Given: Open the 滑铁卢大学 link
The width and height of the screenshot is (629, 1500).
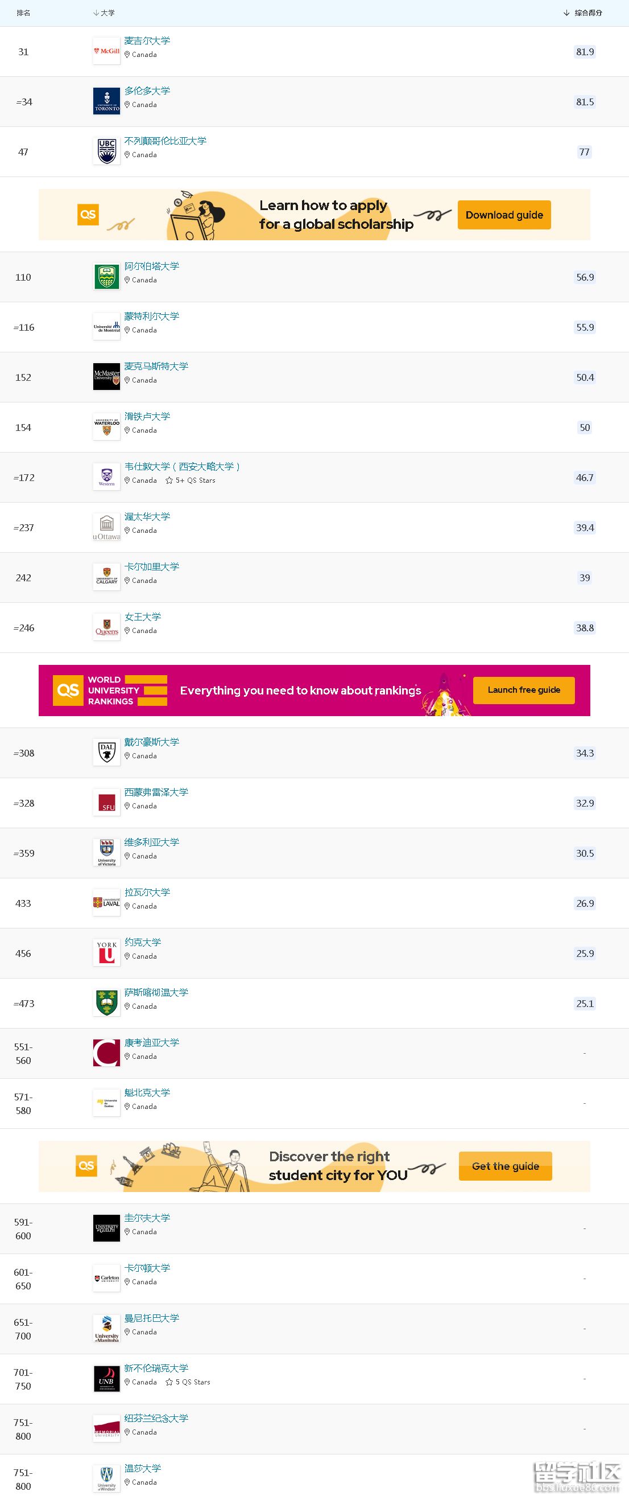Looking at the screenshot, I should point(147,416).
